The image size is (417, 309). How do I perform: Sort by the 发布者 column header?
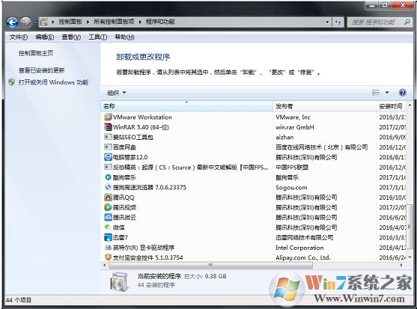click(324, 106)
